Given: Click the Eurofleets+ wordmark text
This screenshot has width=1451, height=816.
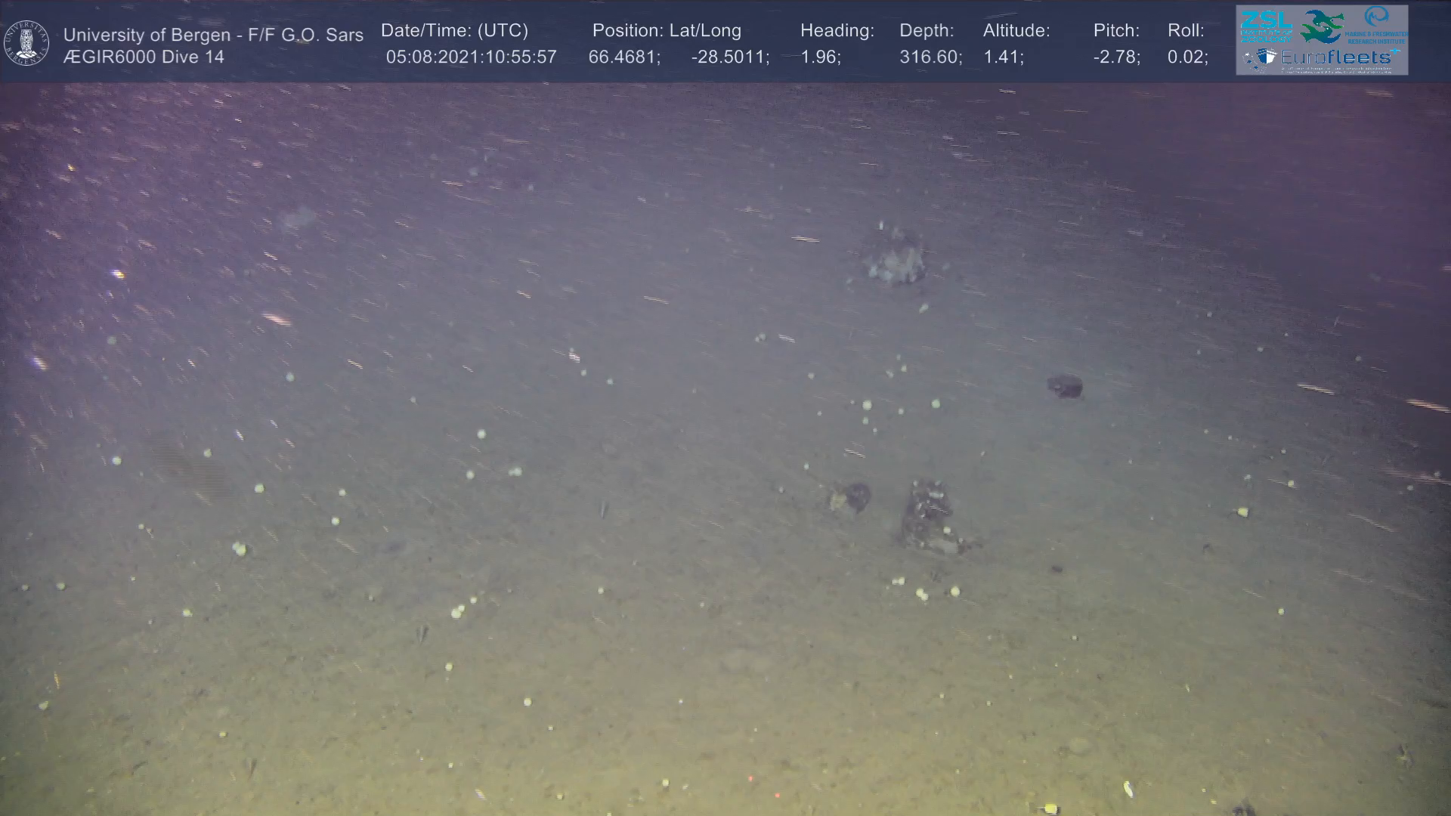Looking at the screenshot, I should [x=1339, y=57].
